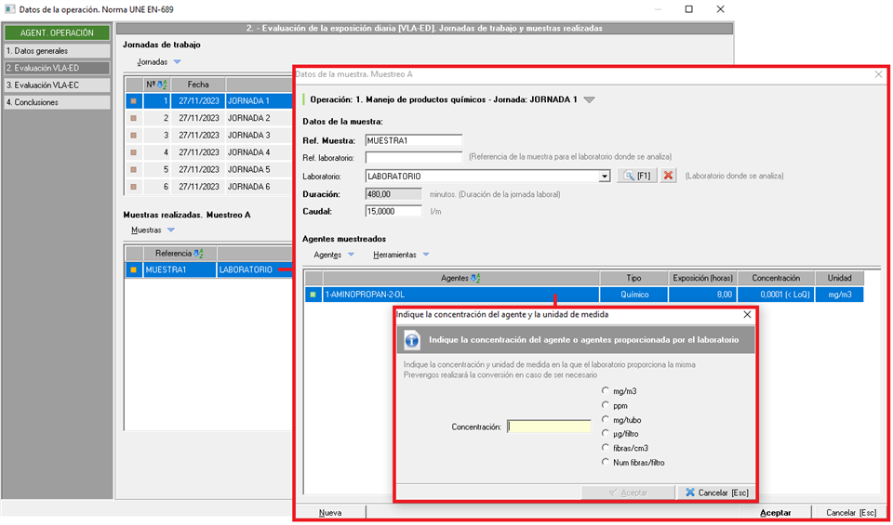Image resolution: width=893 pixels, height=525 pixels.
Task: Open the 4. Conclusiones section
Action: (56, 102)
